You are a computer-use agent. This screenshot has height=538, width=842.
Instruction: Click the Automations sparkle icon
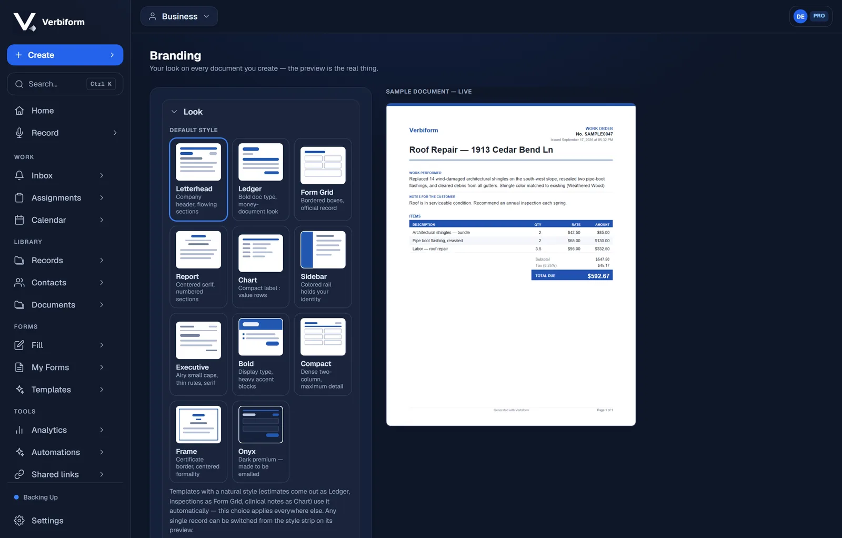19,452
